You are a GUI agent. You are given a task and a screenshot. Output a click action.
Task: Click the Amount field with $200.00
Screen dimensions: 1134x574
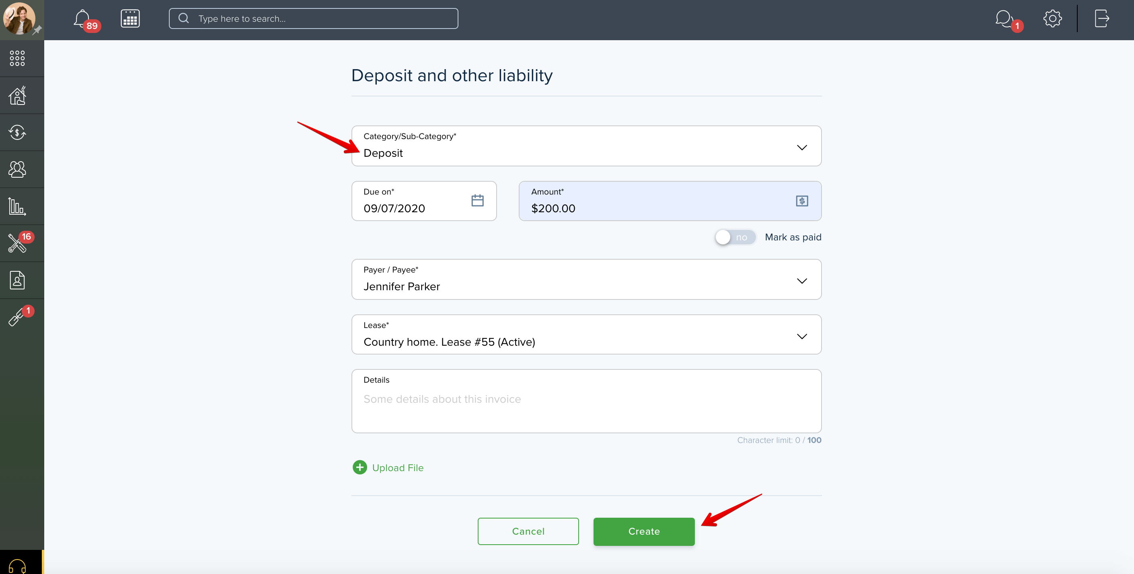point(670,201)
